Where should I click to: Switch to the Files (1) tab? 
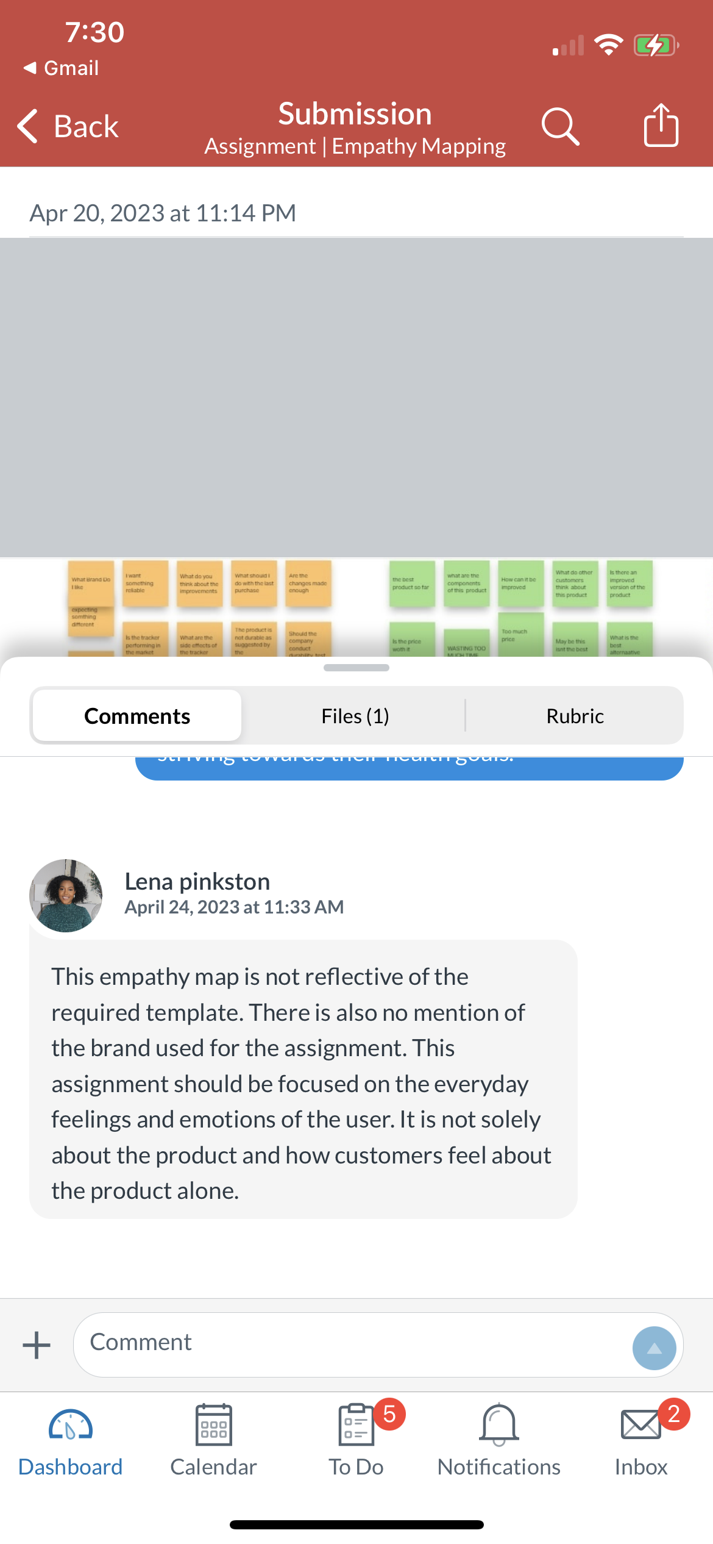pyautogui.click(x=355, y=716)
